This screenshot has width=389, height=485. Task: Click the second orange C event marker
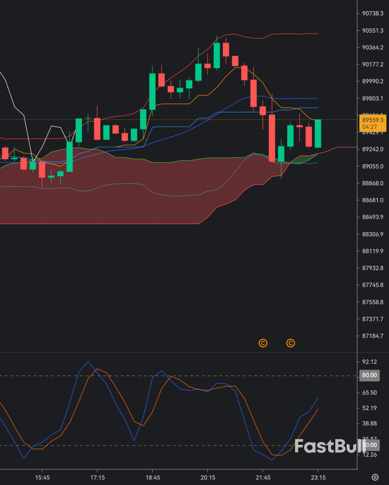click(290, 343)
